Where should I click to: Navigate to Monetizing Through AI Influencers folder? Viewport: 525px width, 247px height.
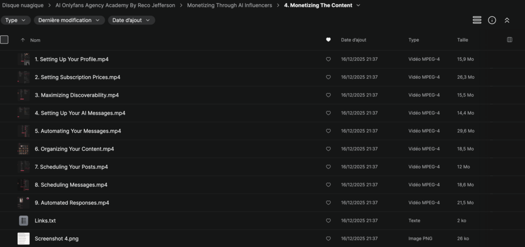click(229, 5)
